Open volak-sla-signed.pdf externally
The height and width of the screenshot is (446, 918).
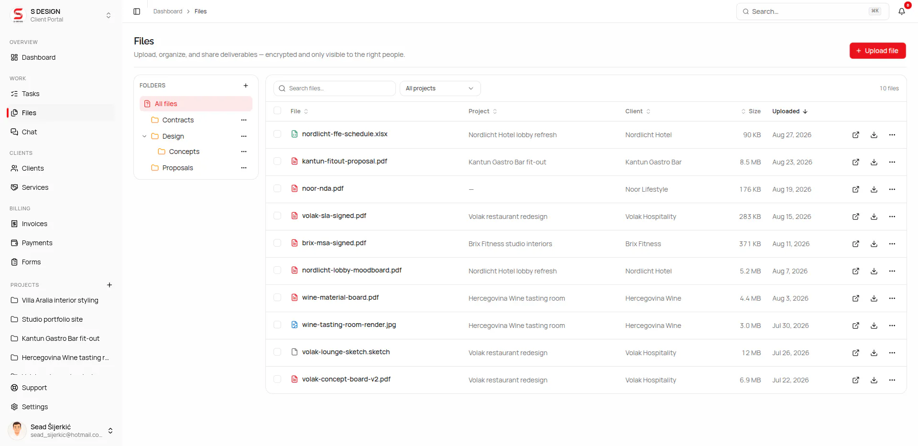tap(856, 217)
